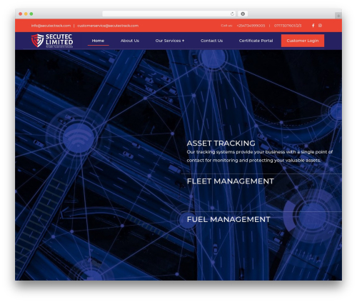Screen dimensions: 357x302
Task: Open the Certificate Portal link
Action: click(256, 41)
